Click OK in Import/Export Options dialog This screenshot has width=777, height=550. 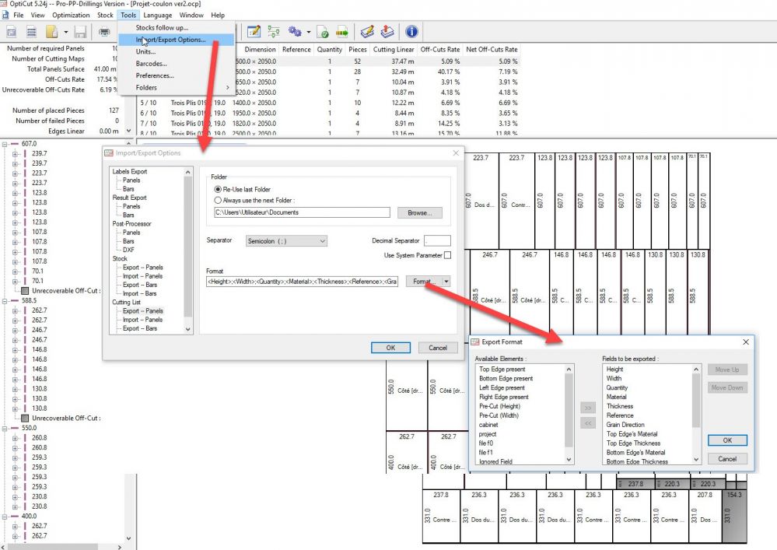[390, 348]
